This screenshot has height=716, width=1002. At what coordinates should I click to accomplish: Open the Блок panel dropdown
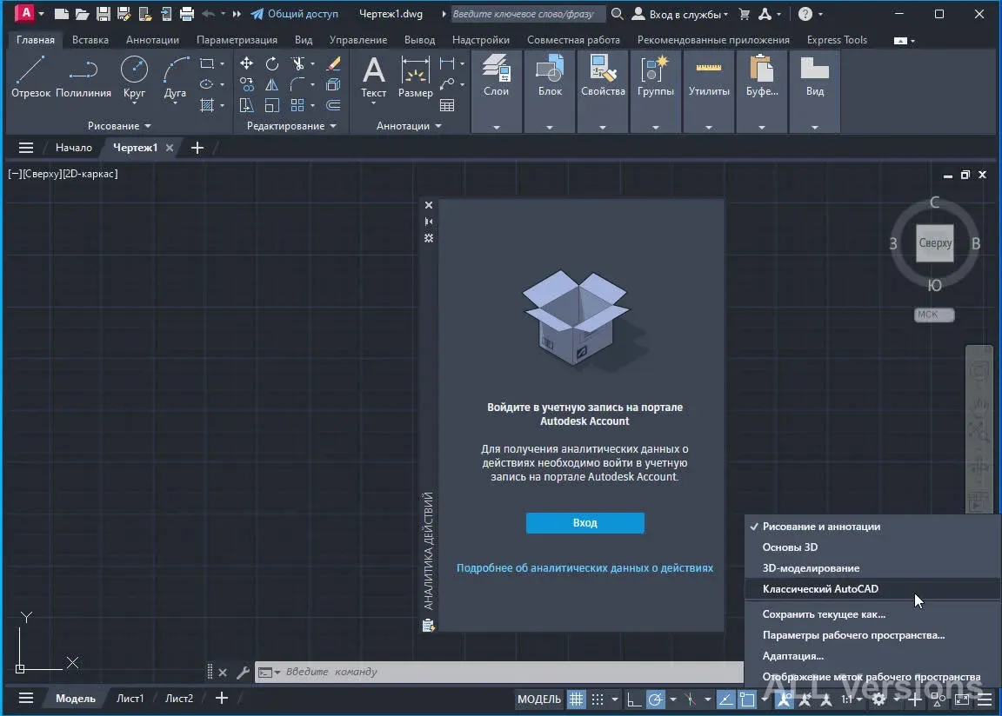point(550,128)
